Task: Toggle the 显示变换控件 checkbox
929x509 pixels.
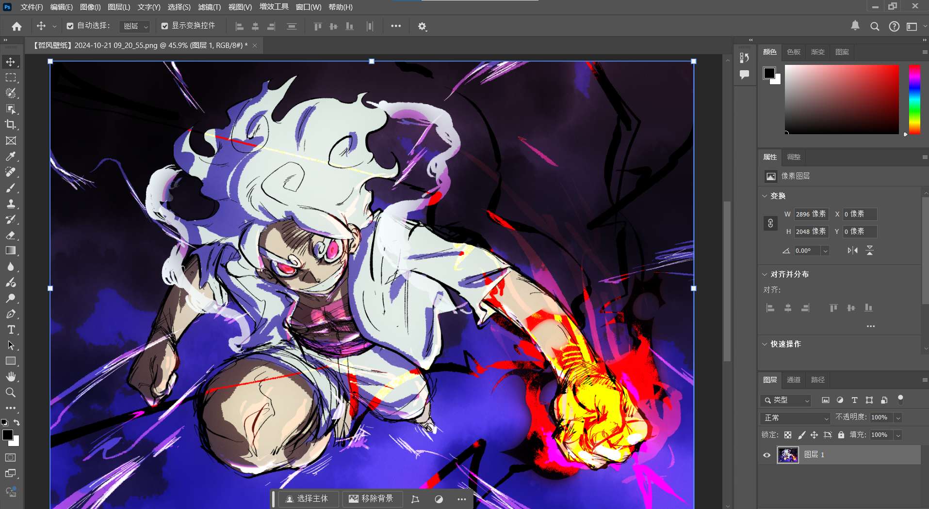Action: (x=165, y=26)
